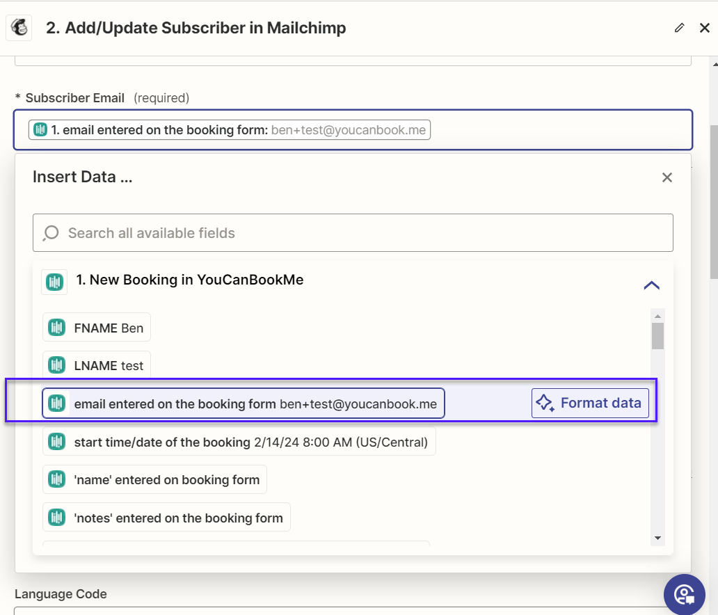Viewport: 718px width, 615px height.
Task: Click the scroll down arrow of field list
Action: pyautogui.click(x=657, y=538)
